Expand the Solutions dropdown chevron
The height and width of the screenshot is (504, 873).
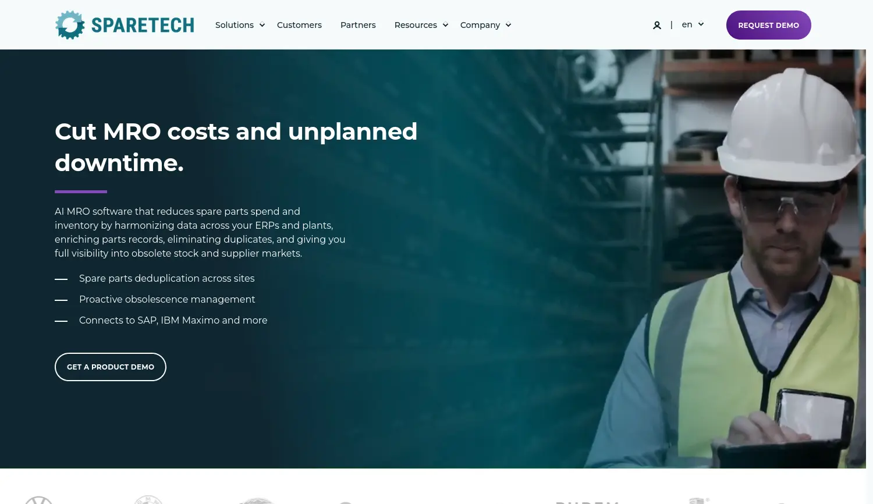[x=262, y=25]
